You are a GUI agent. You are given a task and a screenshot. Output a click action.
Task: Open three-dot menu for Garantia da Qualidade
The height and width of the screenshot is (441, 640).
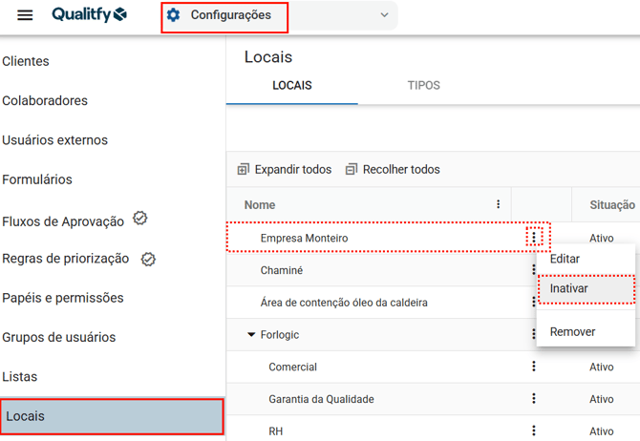coord(534,399)
